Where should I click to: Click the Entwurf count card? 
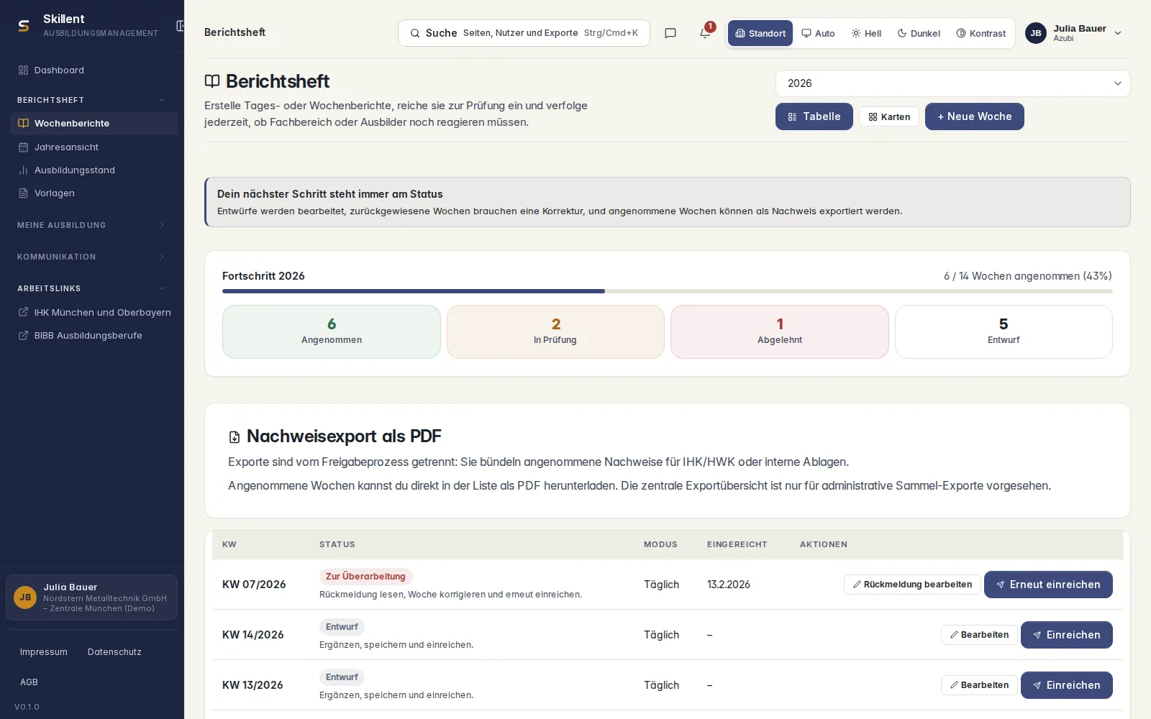(x=1004, y=331)
